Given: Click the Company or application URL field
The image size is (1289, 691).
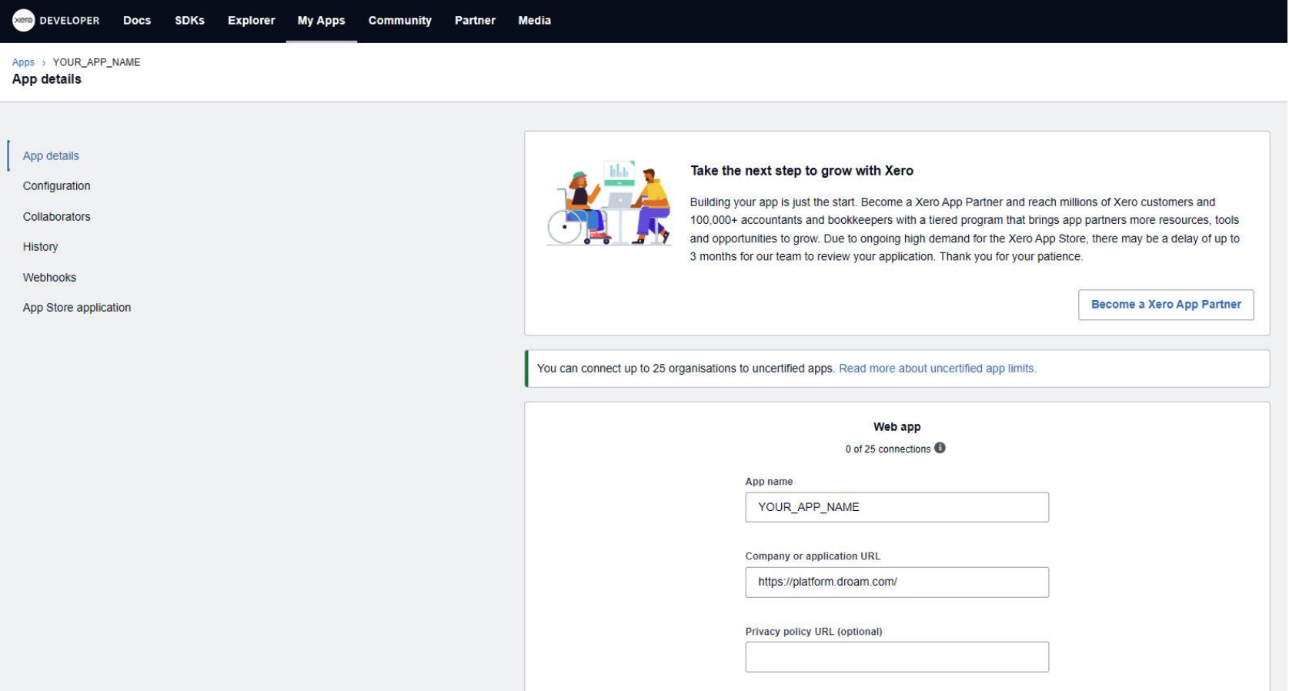Looking at the screenshot, I should click(897, 583).
